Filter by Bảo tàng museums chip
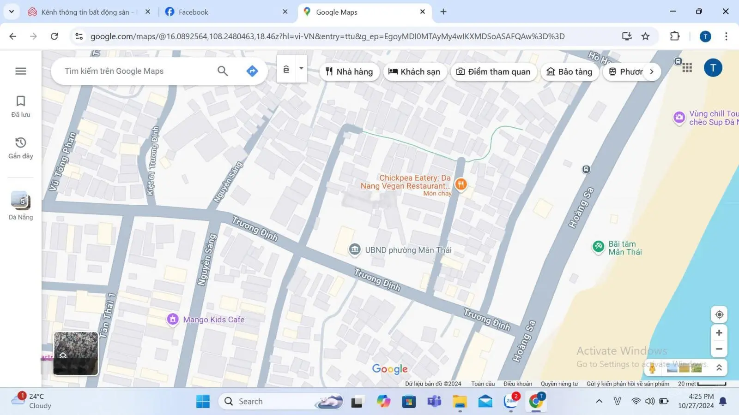 point(569,71)
